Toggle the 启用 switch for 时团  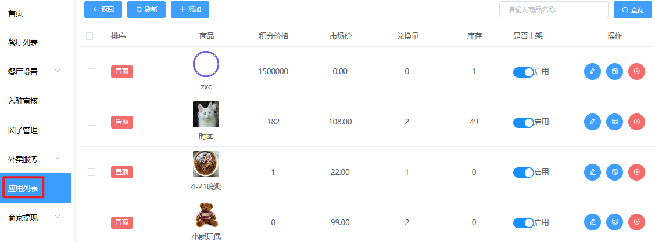[x=524, y=122]
